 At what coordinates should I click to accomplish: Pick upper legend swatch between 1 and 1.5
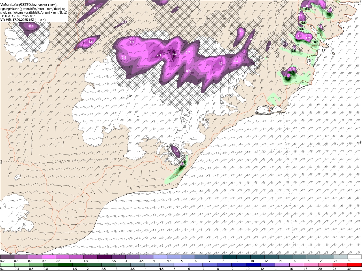tap(77, 257)
